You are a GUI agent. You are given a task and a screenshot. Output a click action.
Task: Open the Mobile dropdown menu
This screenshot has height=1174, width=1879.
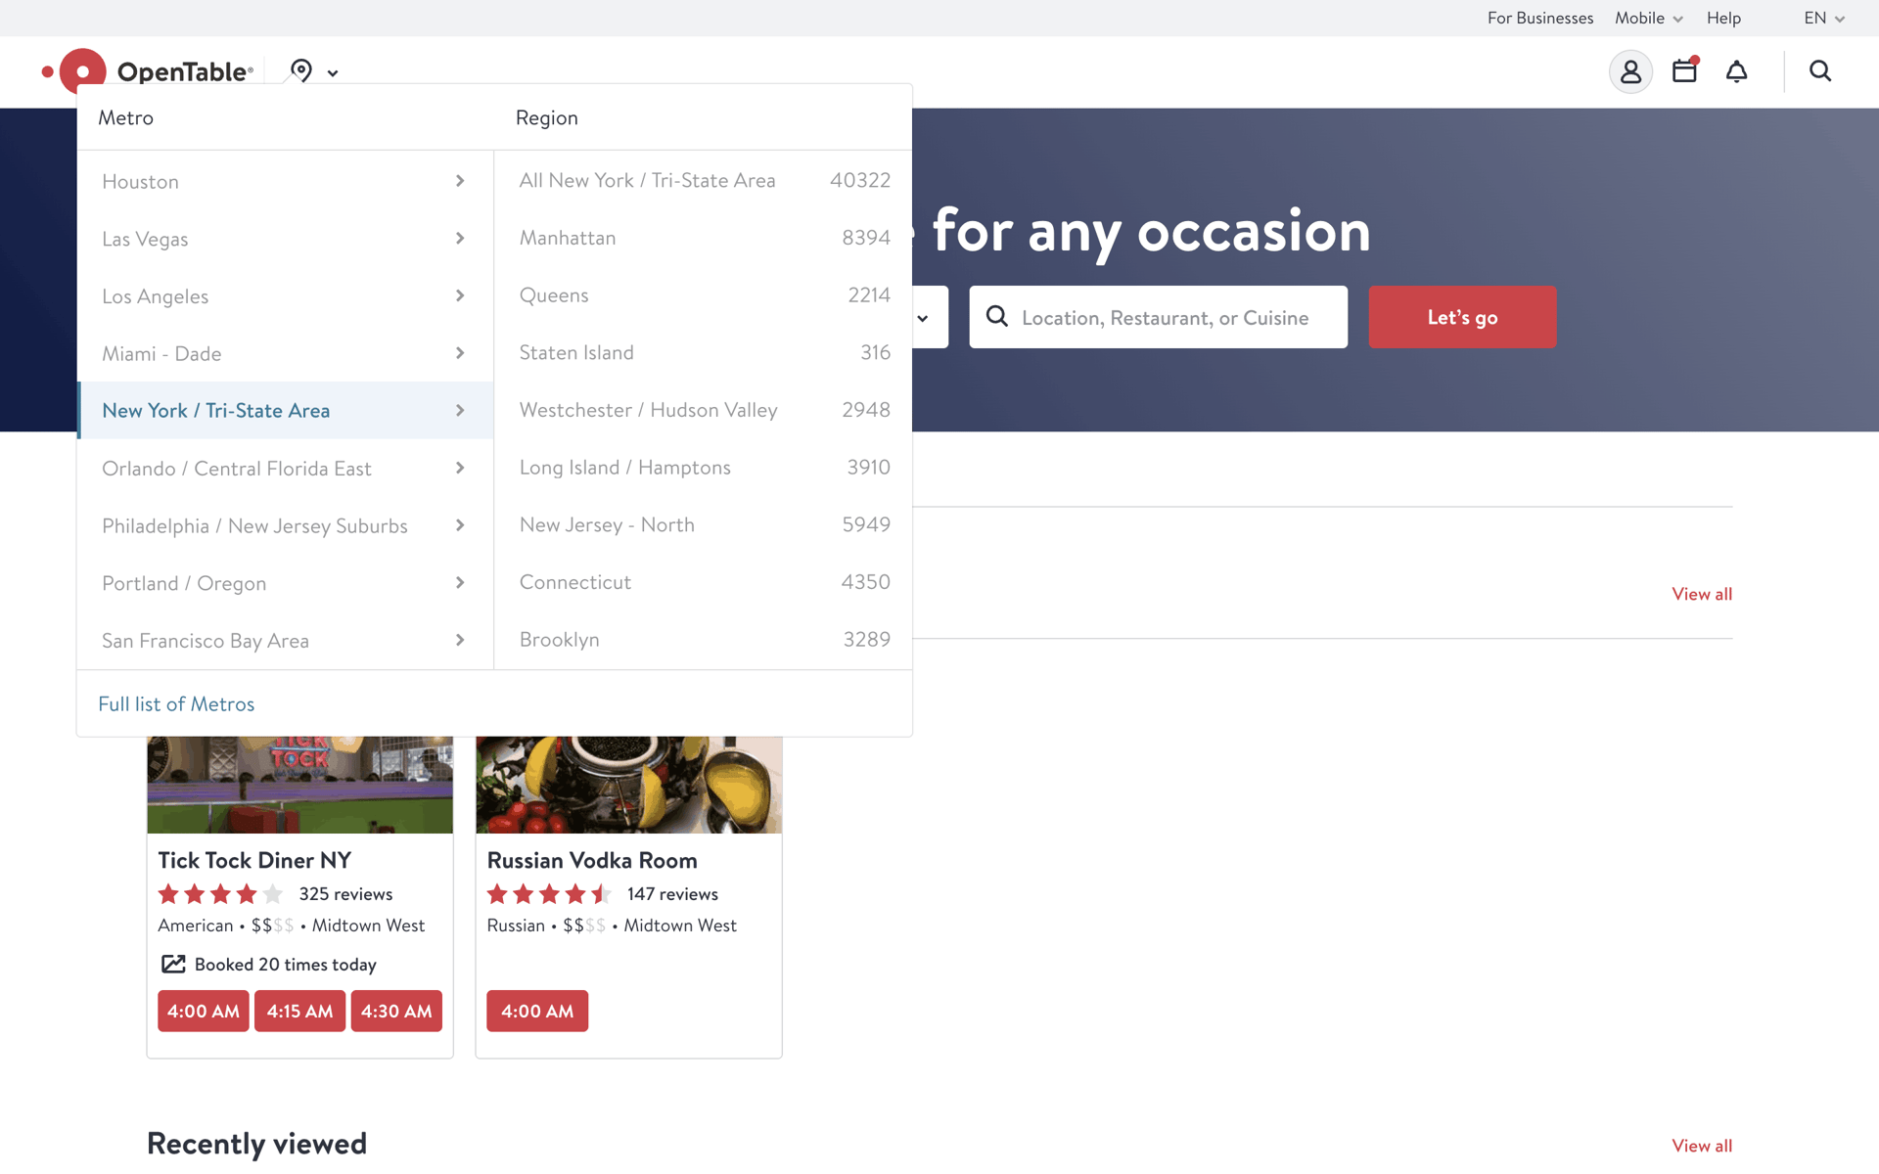[1649, 19]
